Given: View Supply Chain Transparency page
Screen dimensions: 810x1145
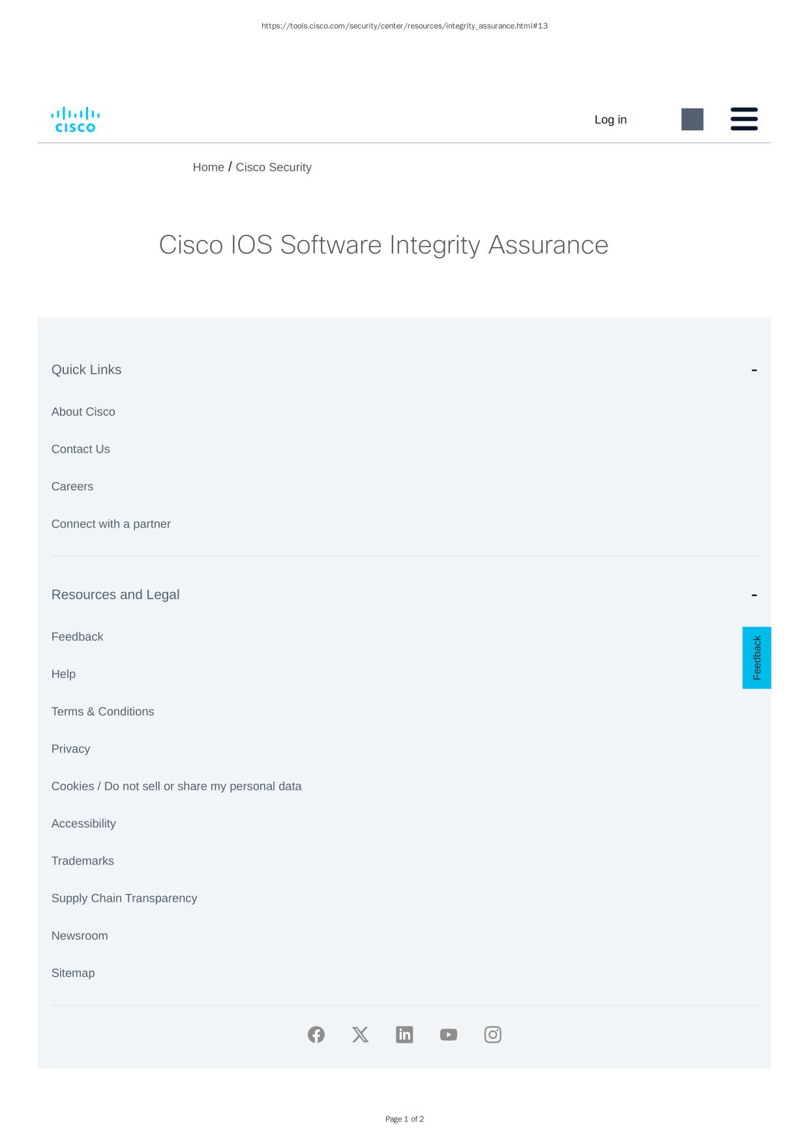Looking at the screenshot, I should [x=125, y=899].
